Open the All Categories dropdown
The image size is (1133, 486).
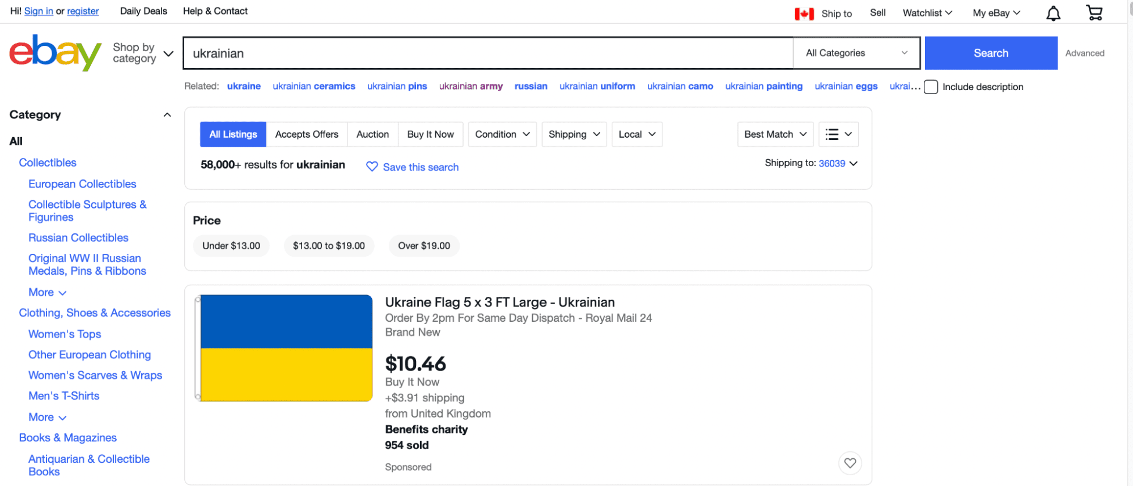(x=856, y=53)
